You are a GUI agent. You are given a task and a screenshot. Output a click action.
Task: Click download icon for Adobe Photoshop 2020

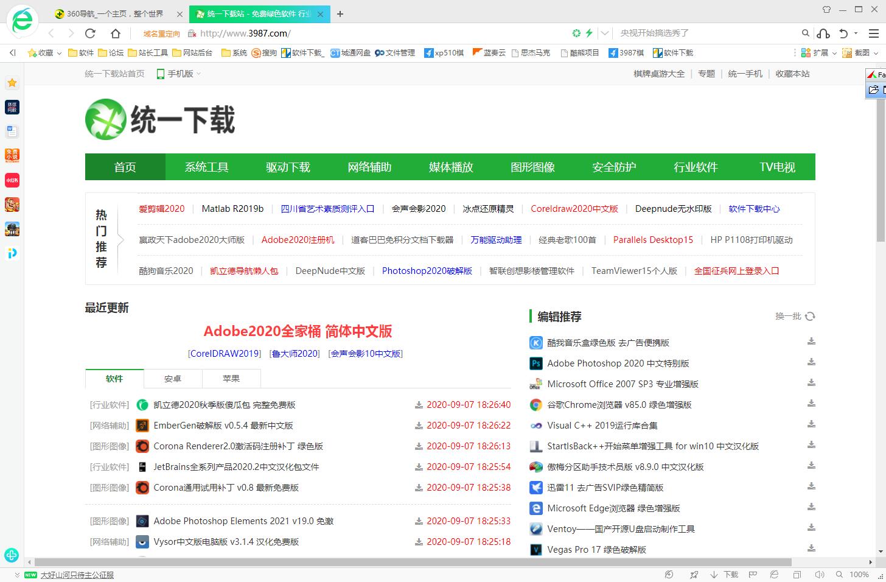pyautogui.click(x=811, y=362)
